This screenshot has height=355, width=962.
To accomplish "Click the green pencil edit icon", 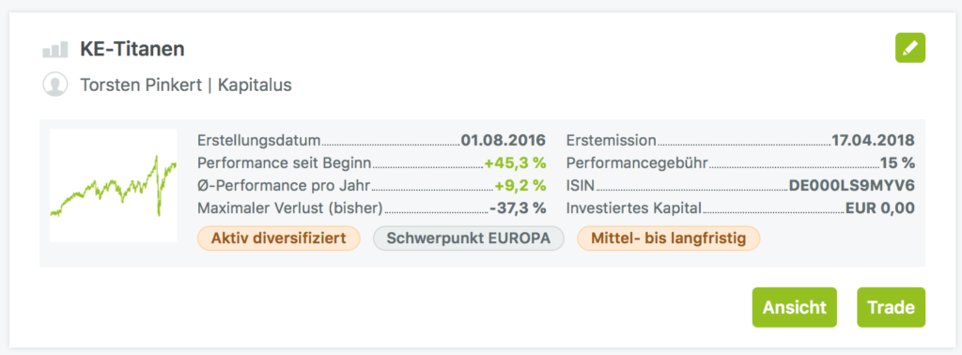I will 909,48.
